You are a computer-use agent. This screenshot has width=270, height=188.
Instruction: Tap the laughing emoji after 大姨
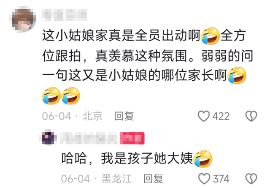point(203,159)
